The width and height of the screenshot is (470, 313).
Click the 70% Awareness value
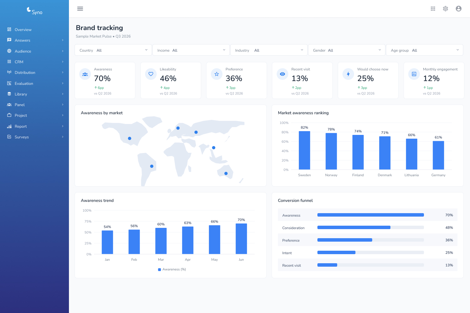point(102,78)
